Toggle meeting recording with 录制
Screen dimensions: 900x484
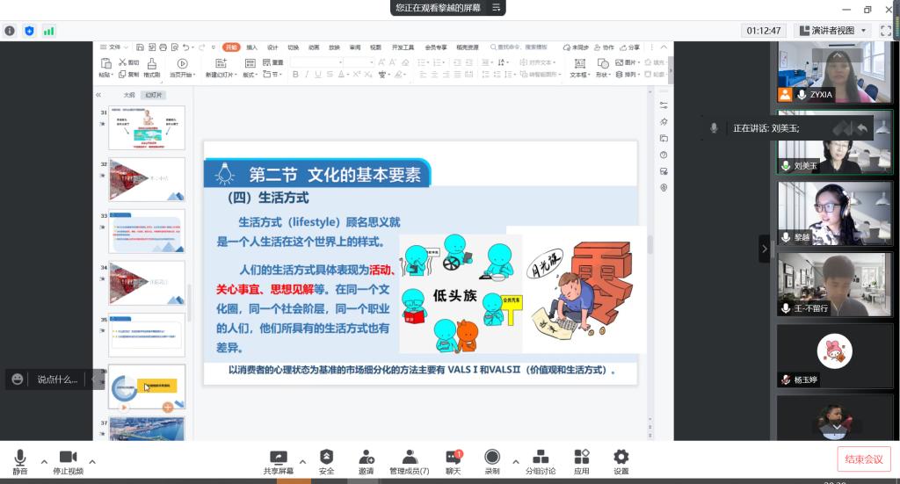492,460
